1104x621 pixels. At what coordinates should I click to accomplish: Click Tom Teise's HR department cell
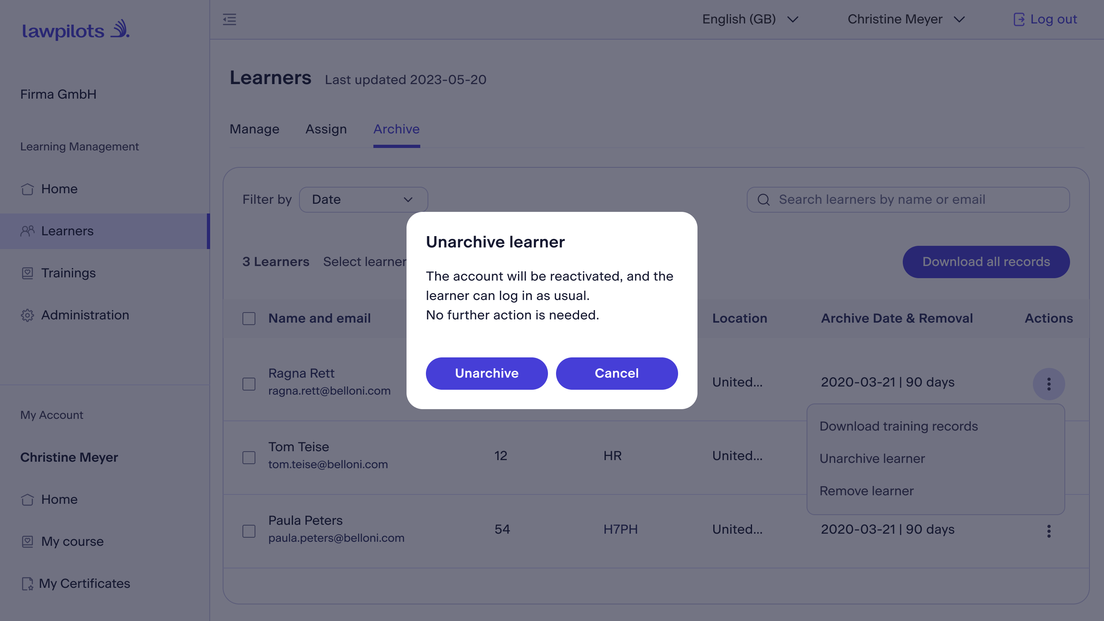pyautogui.click(x=612, y=456)
